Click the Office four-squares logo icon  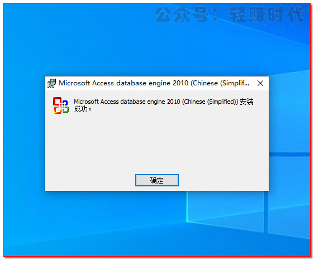tap(61, 105)
